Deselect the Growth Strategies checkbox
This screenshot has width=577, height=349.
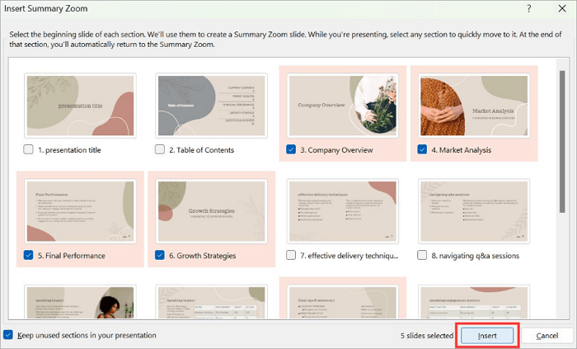(160, 255)
